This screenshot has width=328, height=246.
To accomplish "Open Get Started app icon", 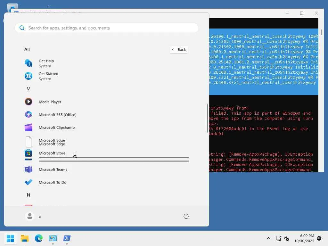I will [x=29, y=76].
